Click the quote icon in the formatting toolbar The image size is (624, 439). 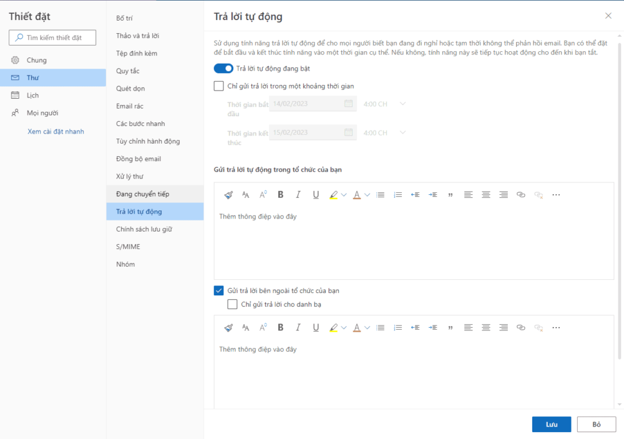tap(451, 194)
